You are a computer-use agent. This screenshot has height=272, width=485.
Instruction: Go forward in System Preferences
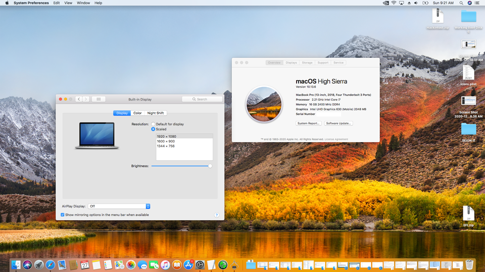[86, 99]
